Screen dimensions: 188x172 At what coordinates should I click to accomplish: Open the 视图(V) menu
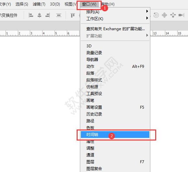click(71, 4)
